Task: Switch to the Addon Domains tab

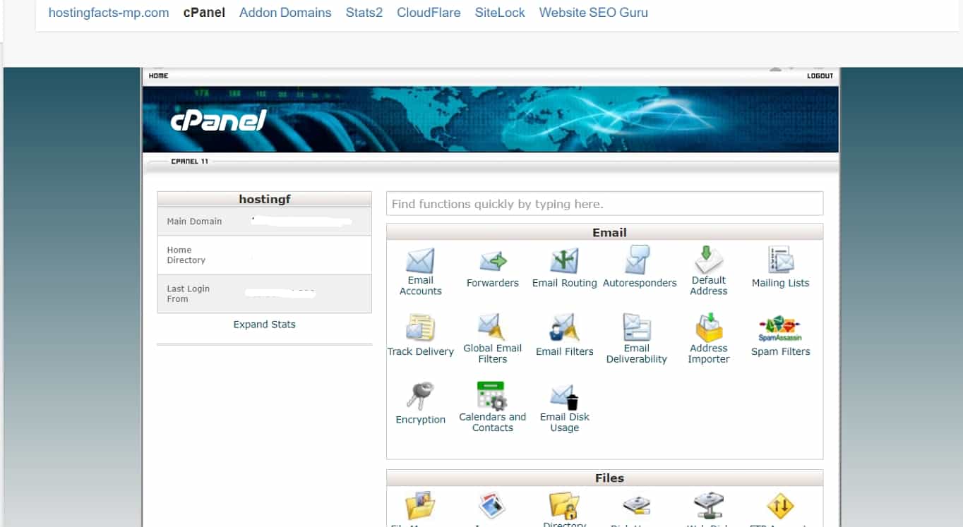Action: point(285,13)
